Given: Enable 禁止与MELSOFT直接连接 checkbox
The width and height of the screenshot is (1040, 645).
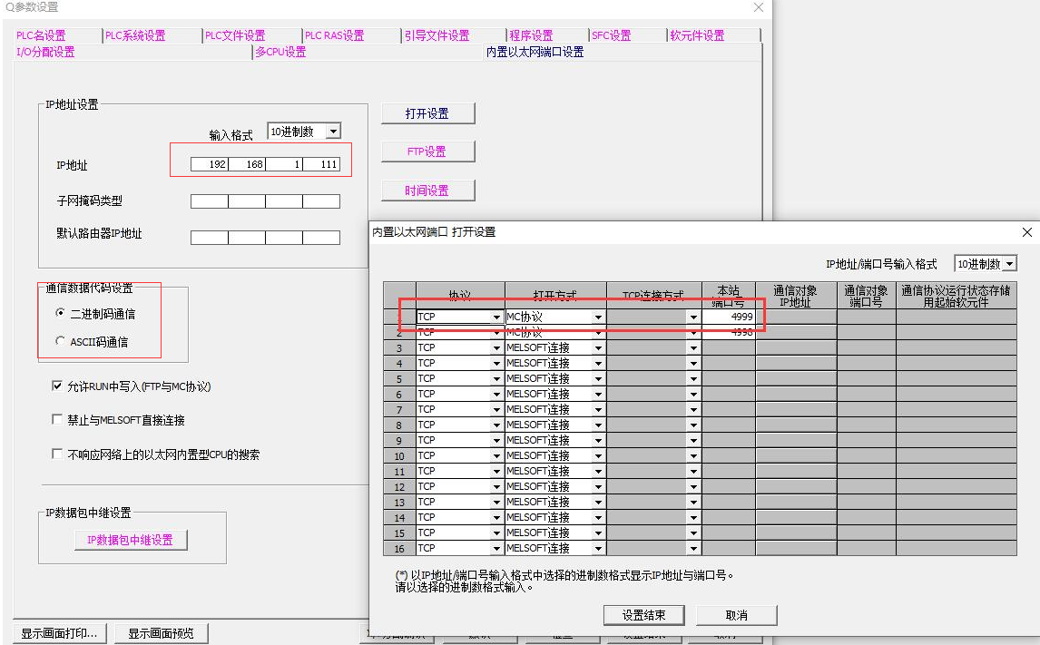Looking at the screenshot, I should click(58, 420).
